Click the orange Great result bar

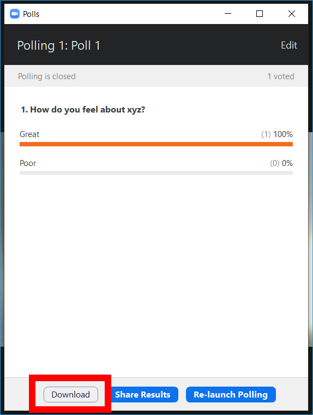[156, 144]
